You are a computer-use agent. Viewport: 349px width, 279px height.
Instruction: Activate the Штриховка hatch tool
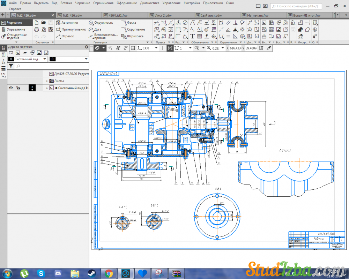coord(132,36)
